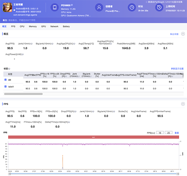Click help icon beside 标签 heading
This screenshot has height=176, width=187.
coord(9,69)
